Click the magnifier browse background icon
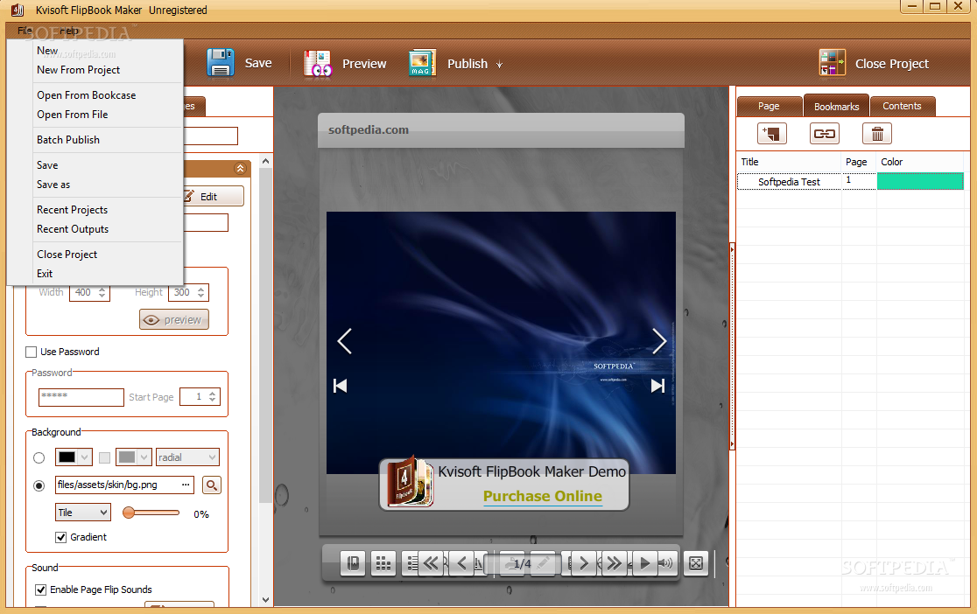This screenshot has height=614, width=977. (211, 485)
